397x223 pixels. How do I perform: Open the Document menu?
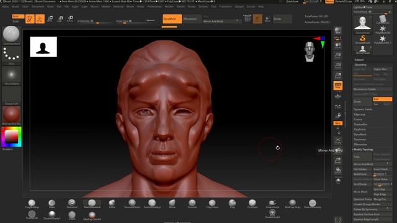[x=38, y=7]
